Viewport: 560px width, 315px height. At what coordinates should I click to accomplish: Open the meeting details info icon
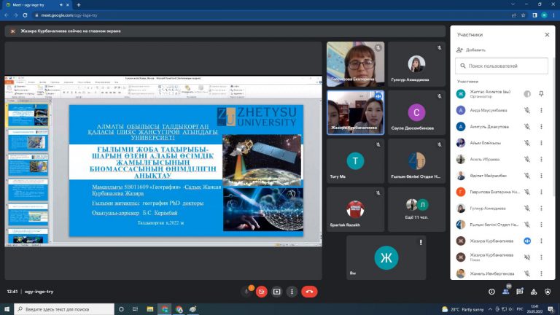(491, 291)
